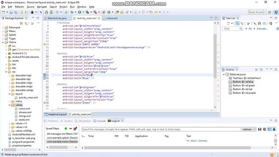This screenshot has height=157, width=279.
Task: Open the Problems tab
Action: point(51,121)
